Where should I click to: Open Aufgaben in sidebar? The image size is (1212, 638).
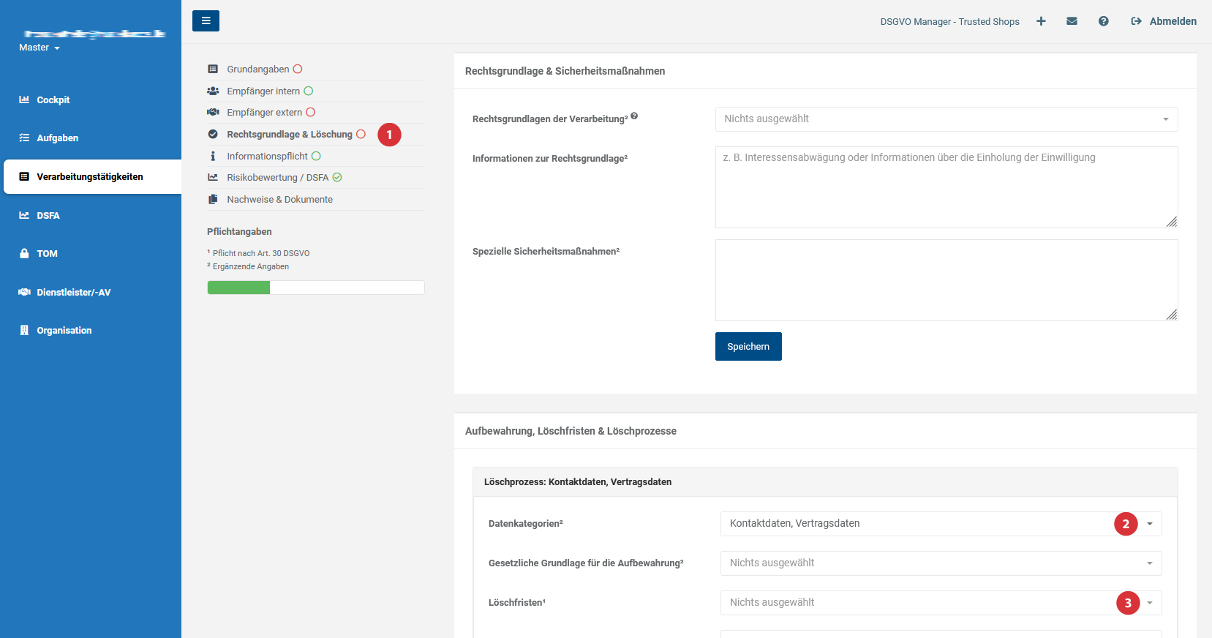(x=58, y=138)
